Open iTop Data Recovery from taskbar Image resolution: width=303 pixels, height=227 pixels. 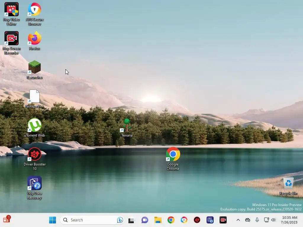tap(210, 220)
